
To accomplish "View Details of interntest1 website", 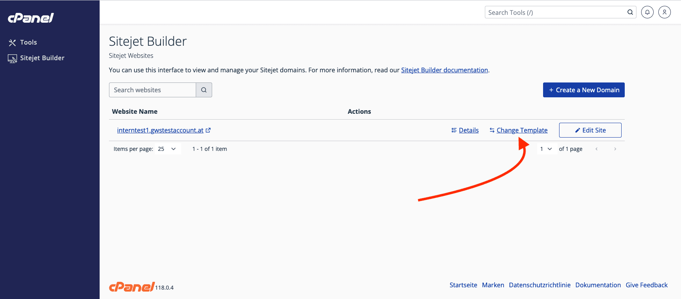I will coord(468,130).
